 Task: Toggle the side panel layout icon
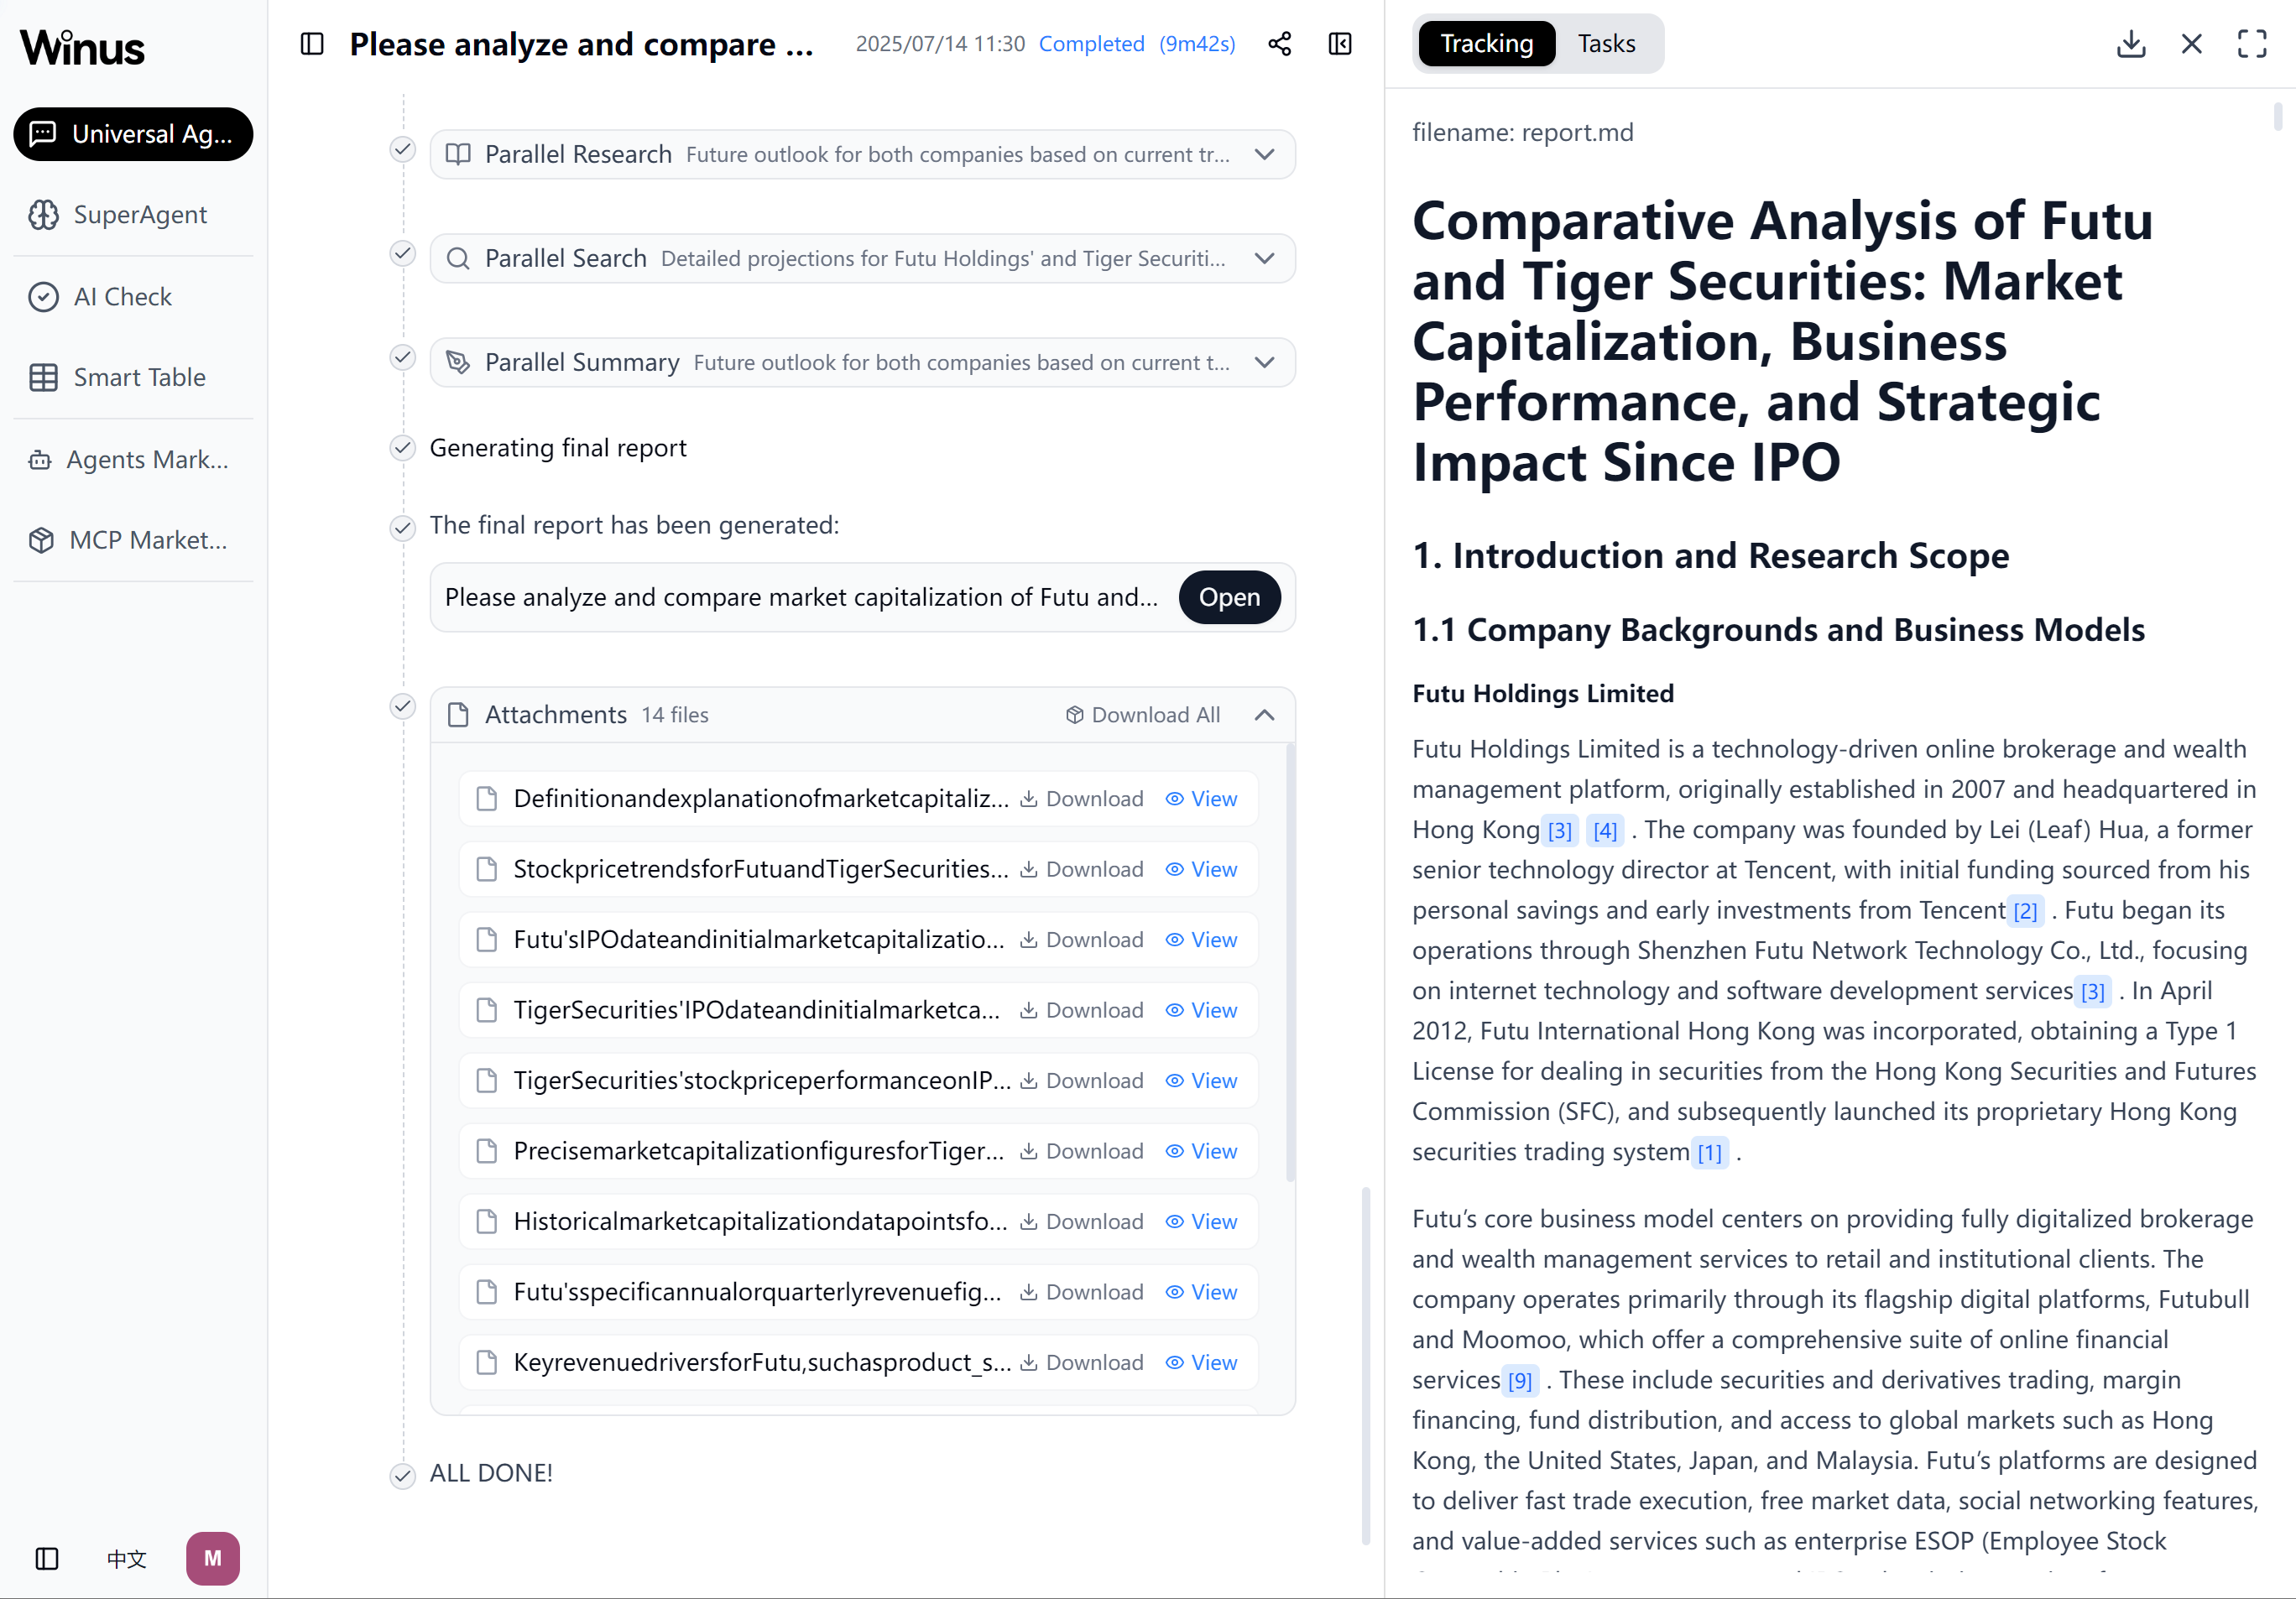click(x=1340, y=44)
